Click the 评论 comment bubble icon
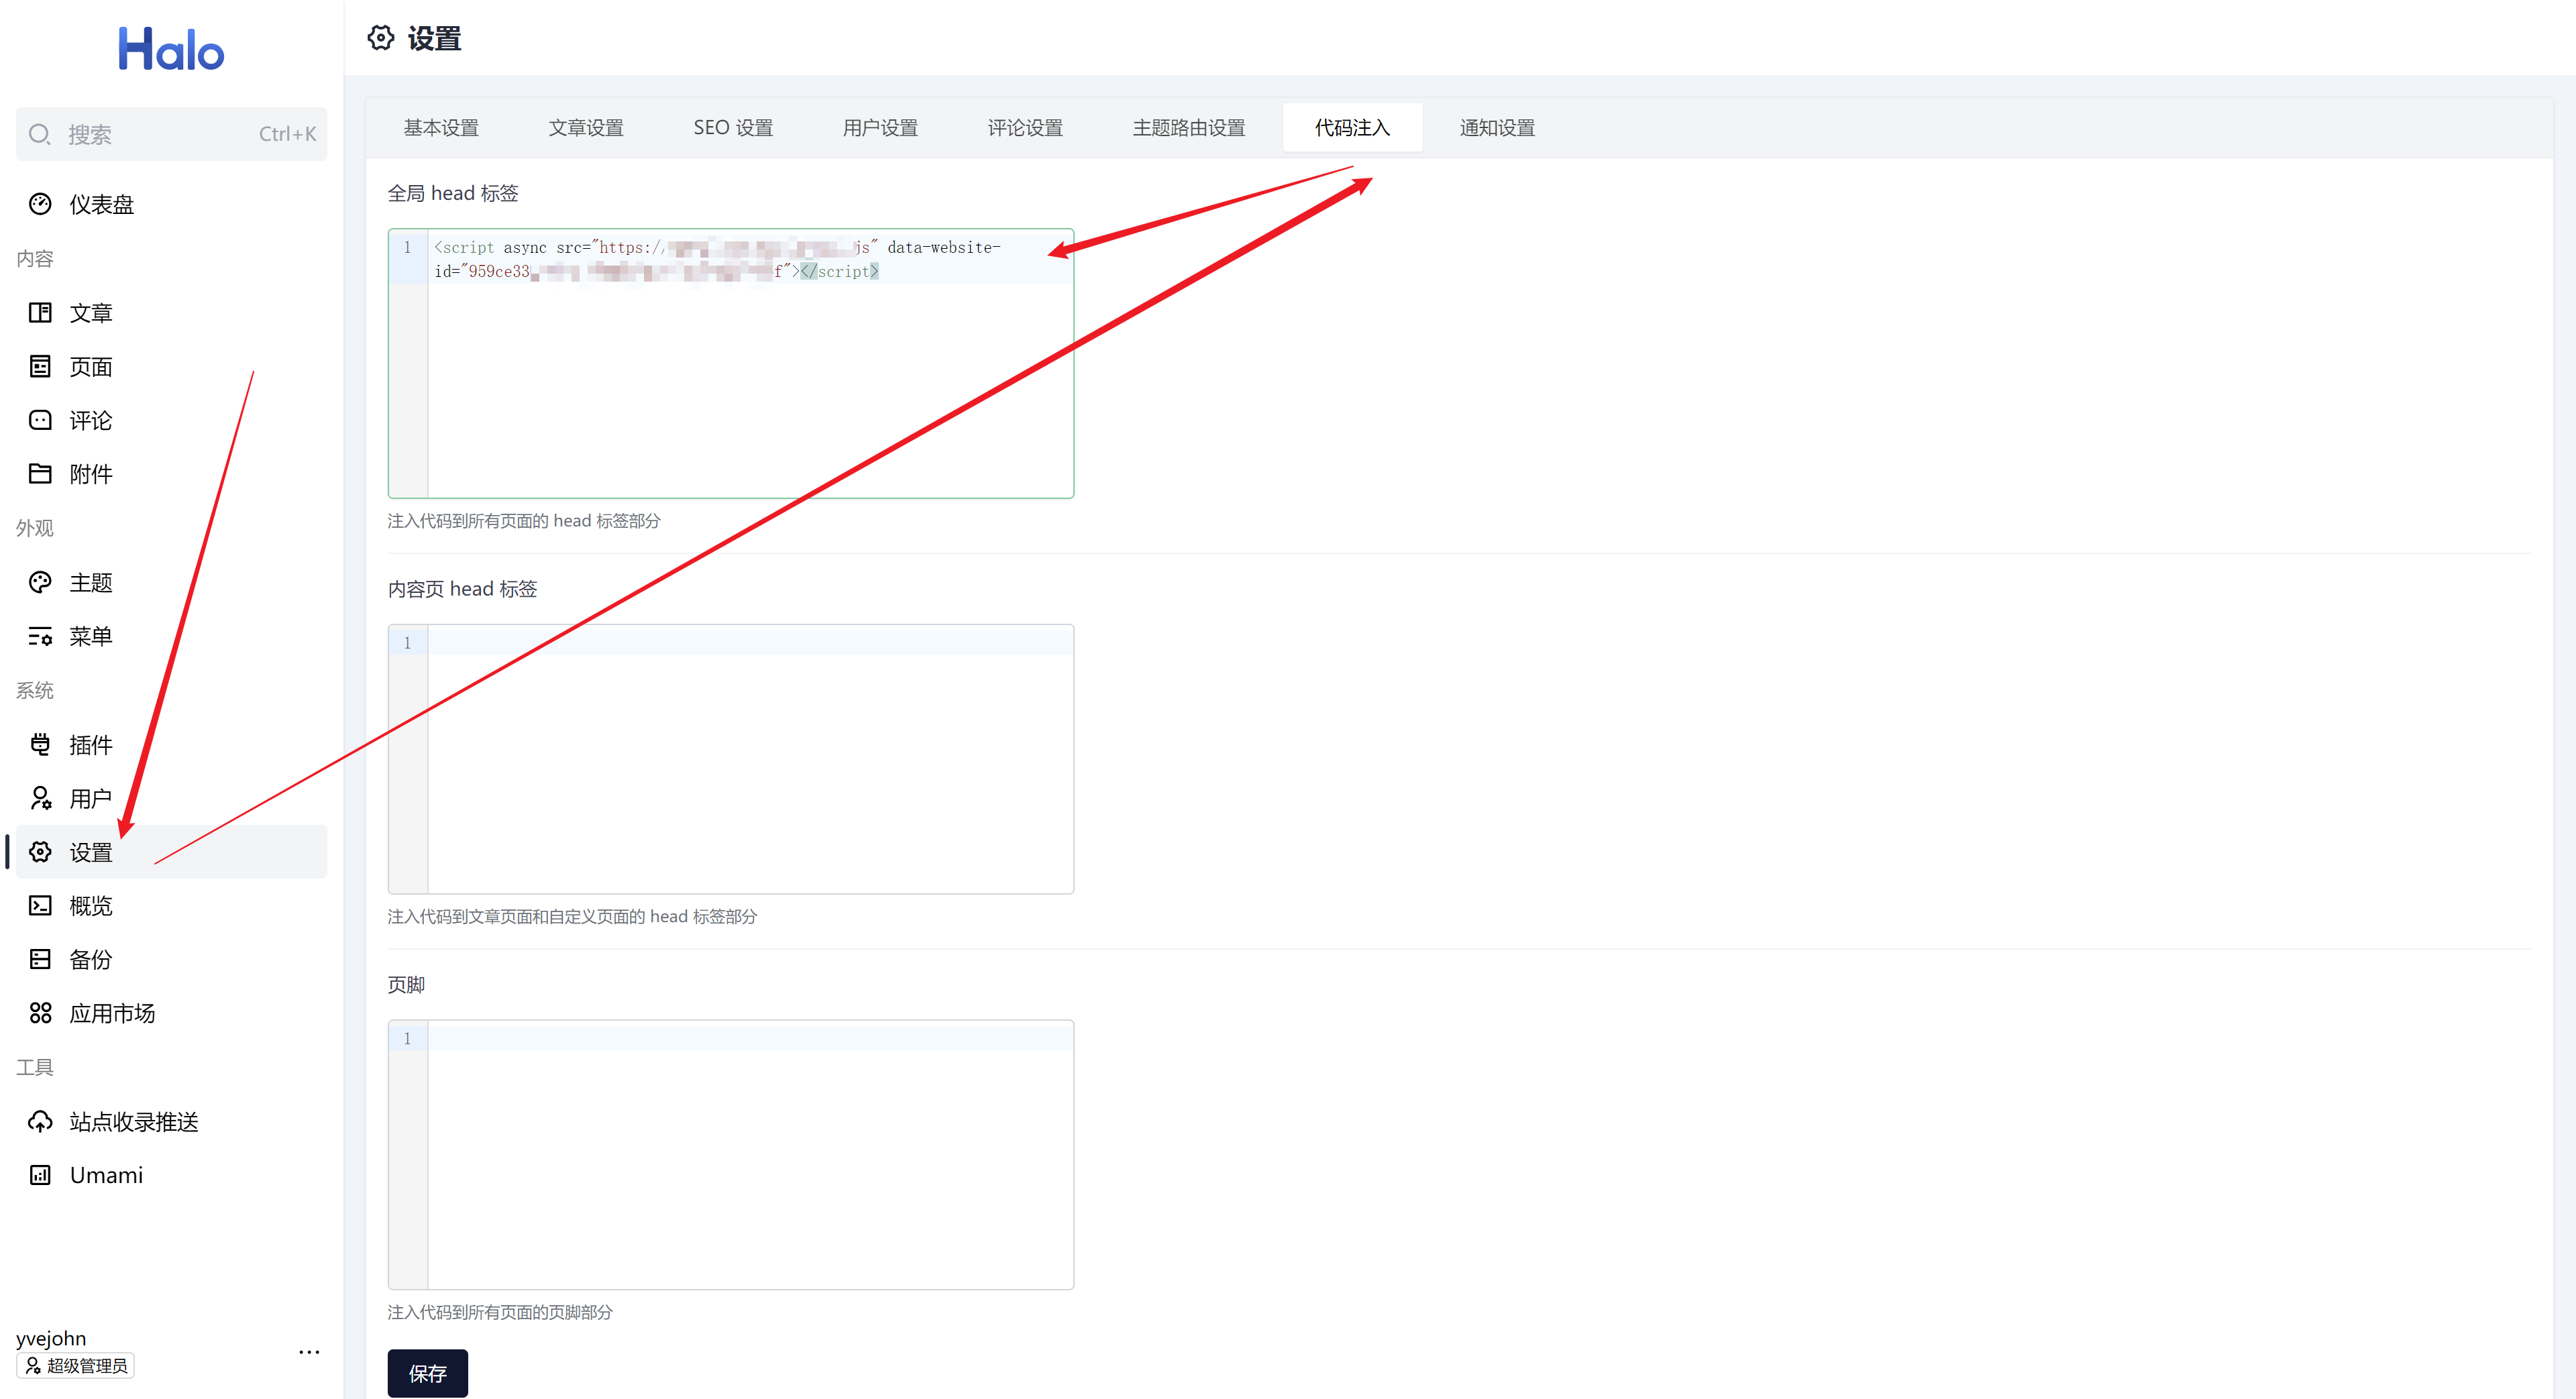 point(40,420)
